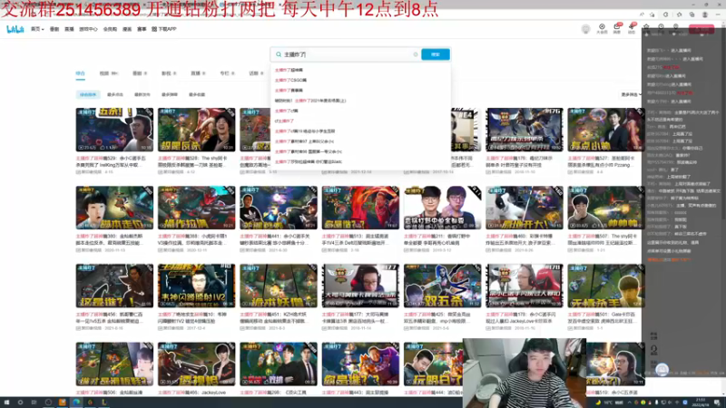
Task: Switch to the 专栏 results tab
Action: tap(227, 73)
